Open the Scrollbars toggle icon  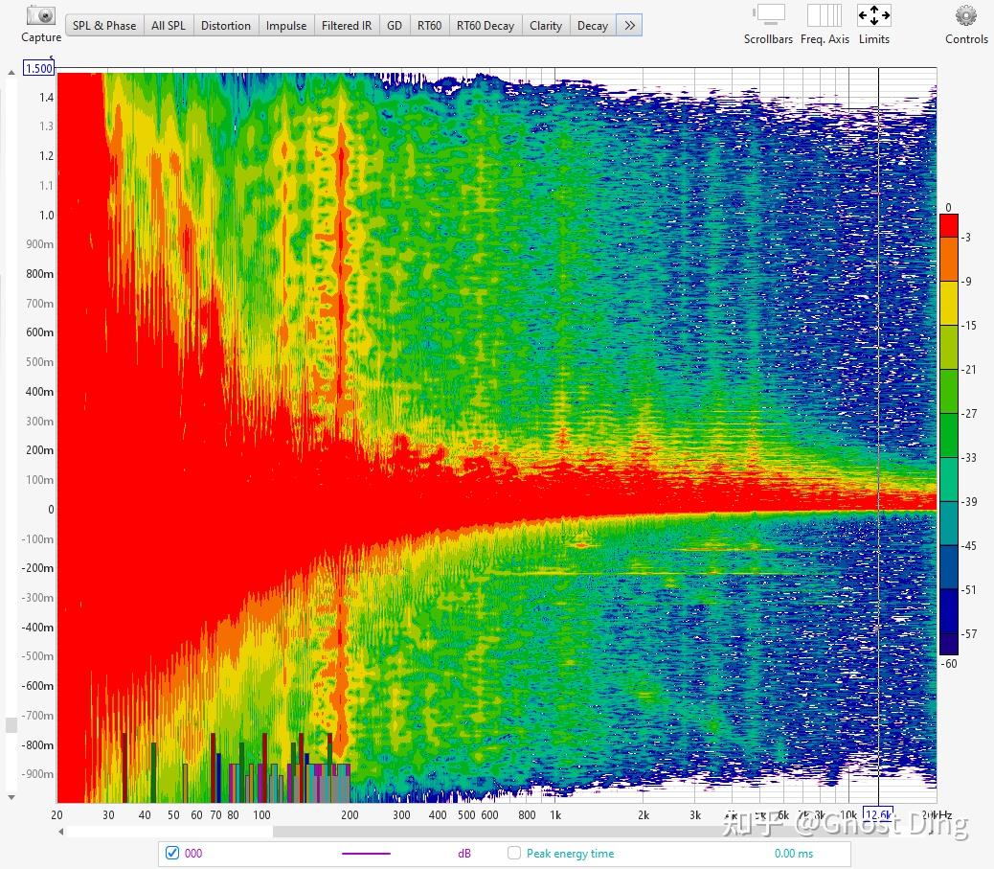[768, 16]
